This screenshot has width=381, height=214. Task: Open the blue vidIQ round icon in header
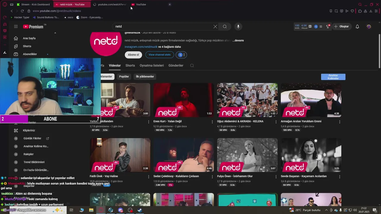(316, 26)
